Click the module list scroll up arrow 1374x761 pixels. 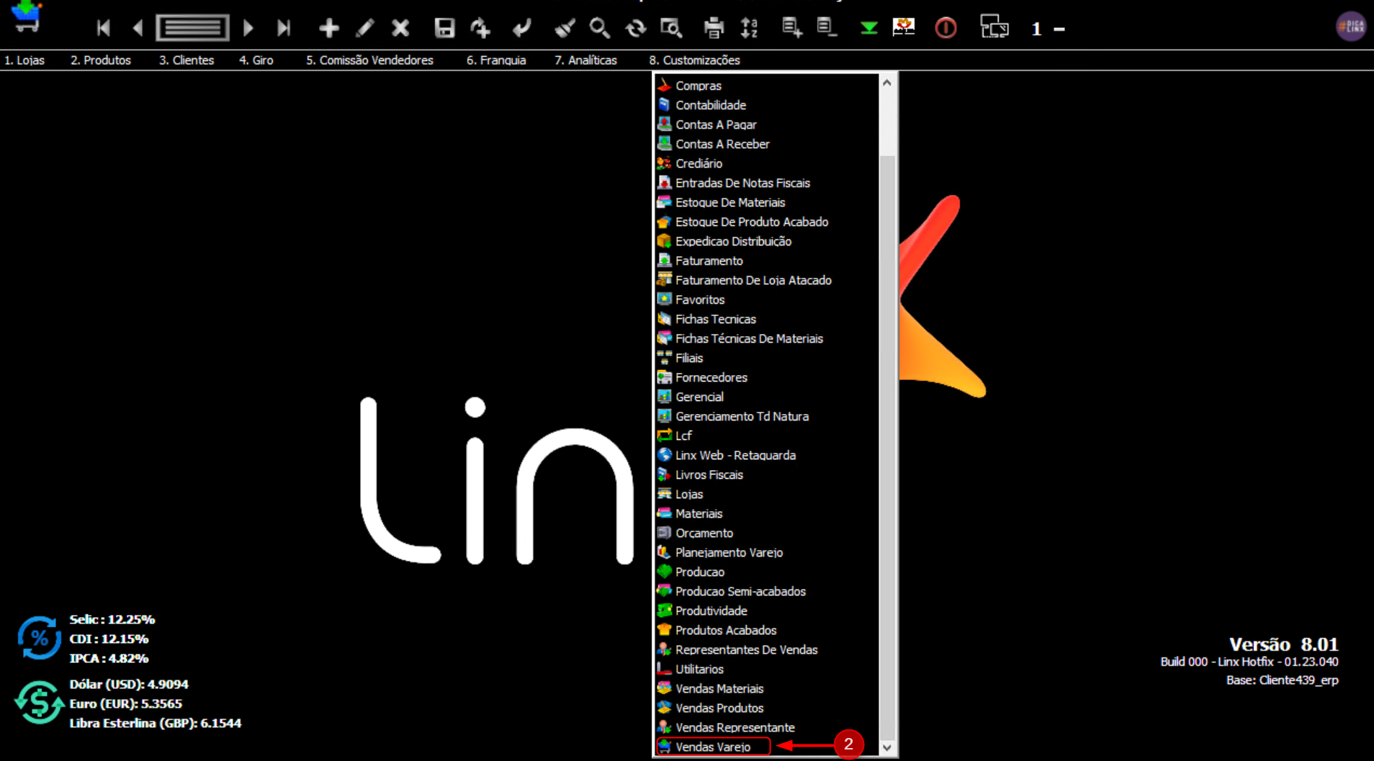[x=887, y=83]
